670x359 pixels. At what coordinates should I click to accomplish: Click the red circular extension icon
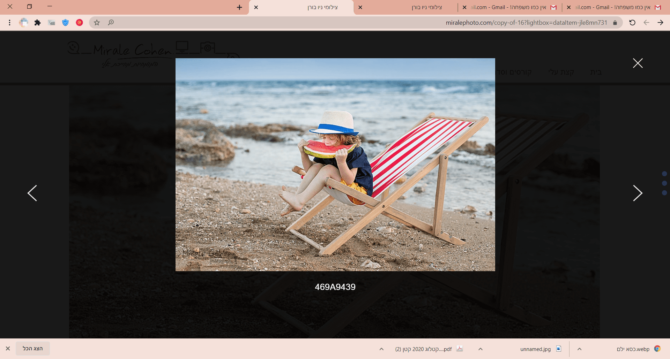(x=80, y=23)
